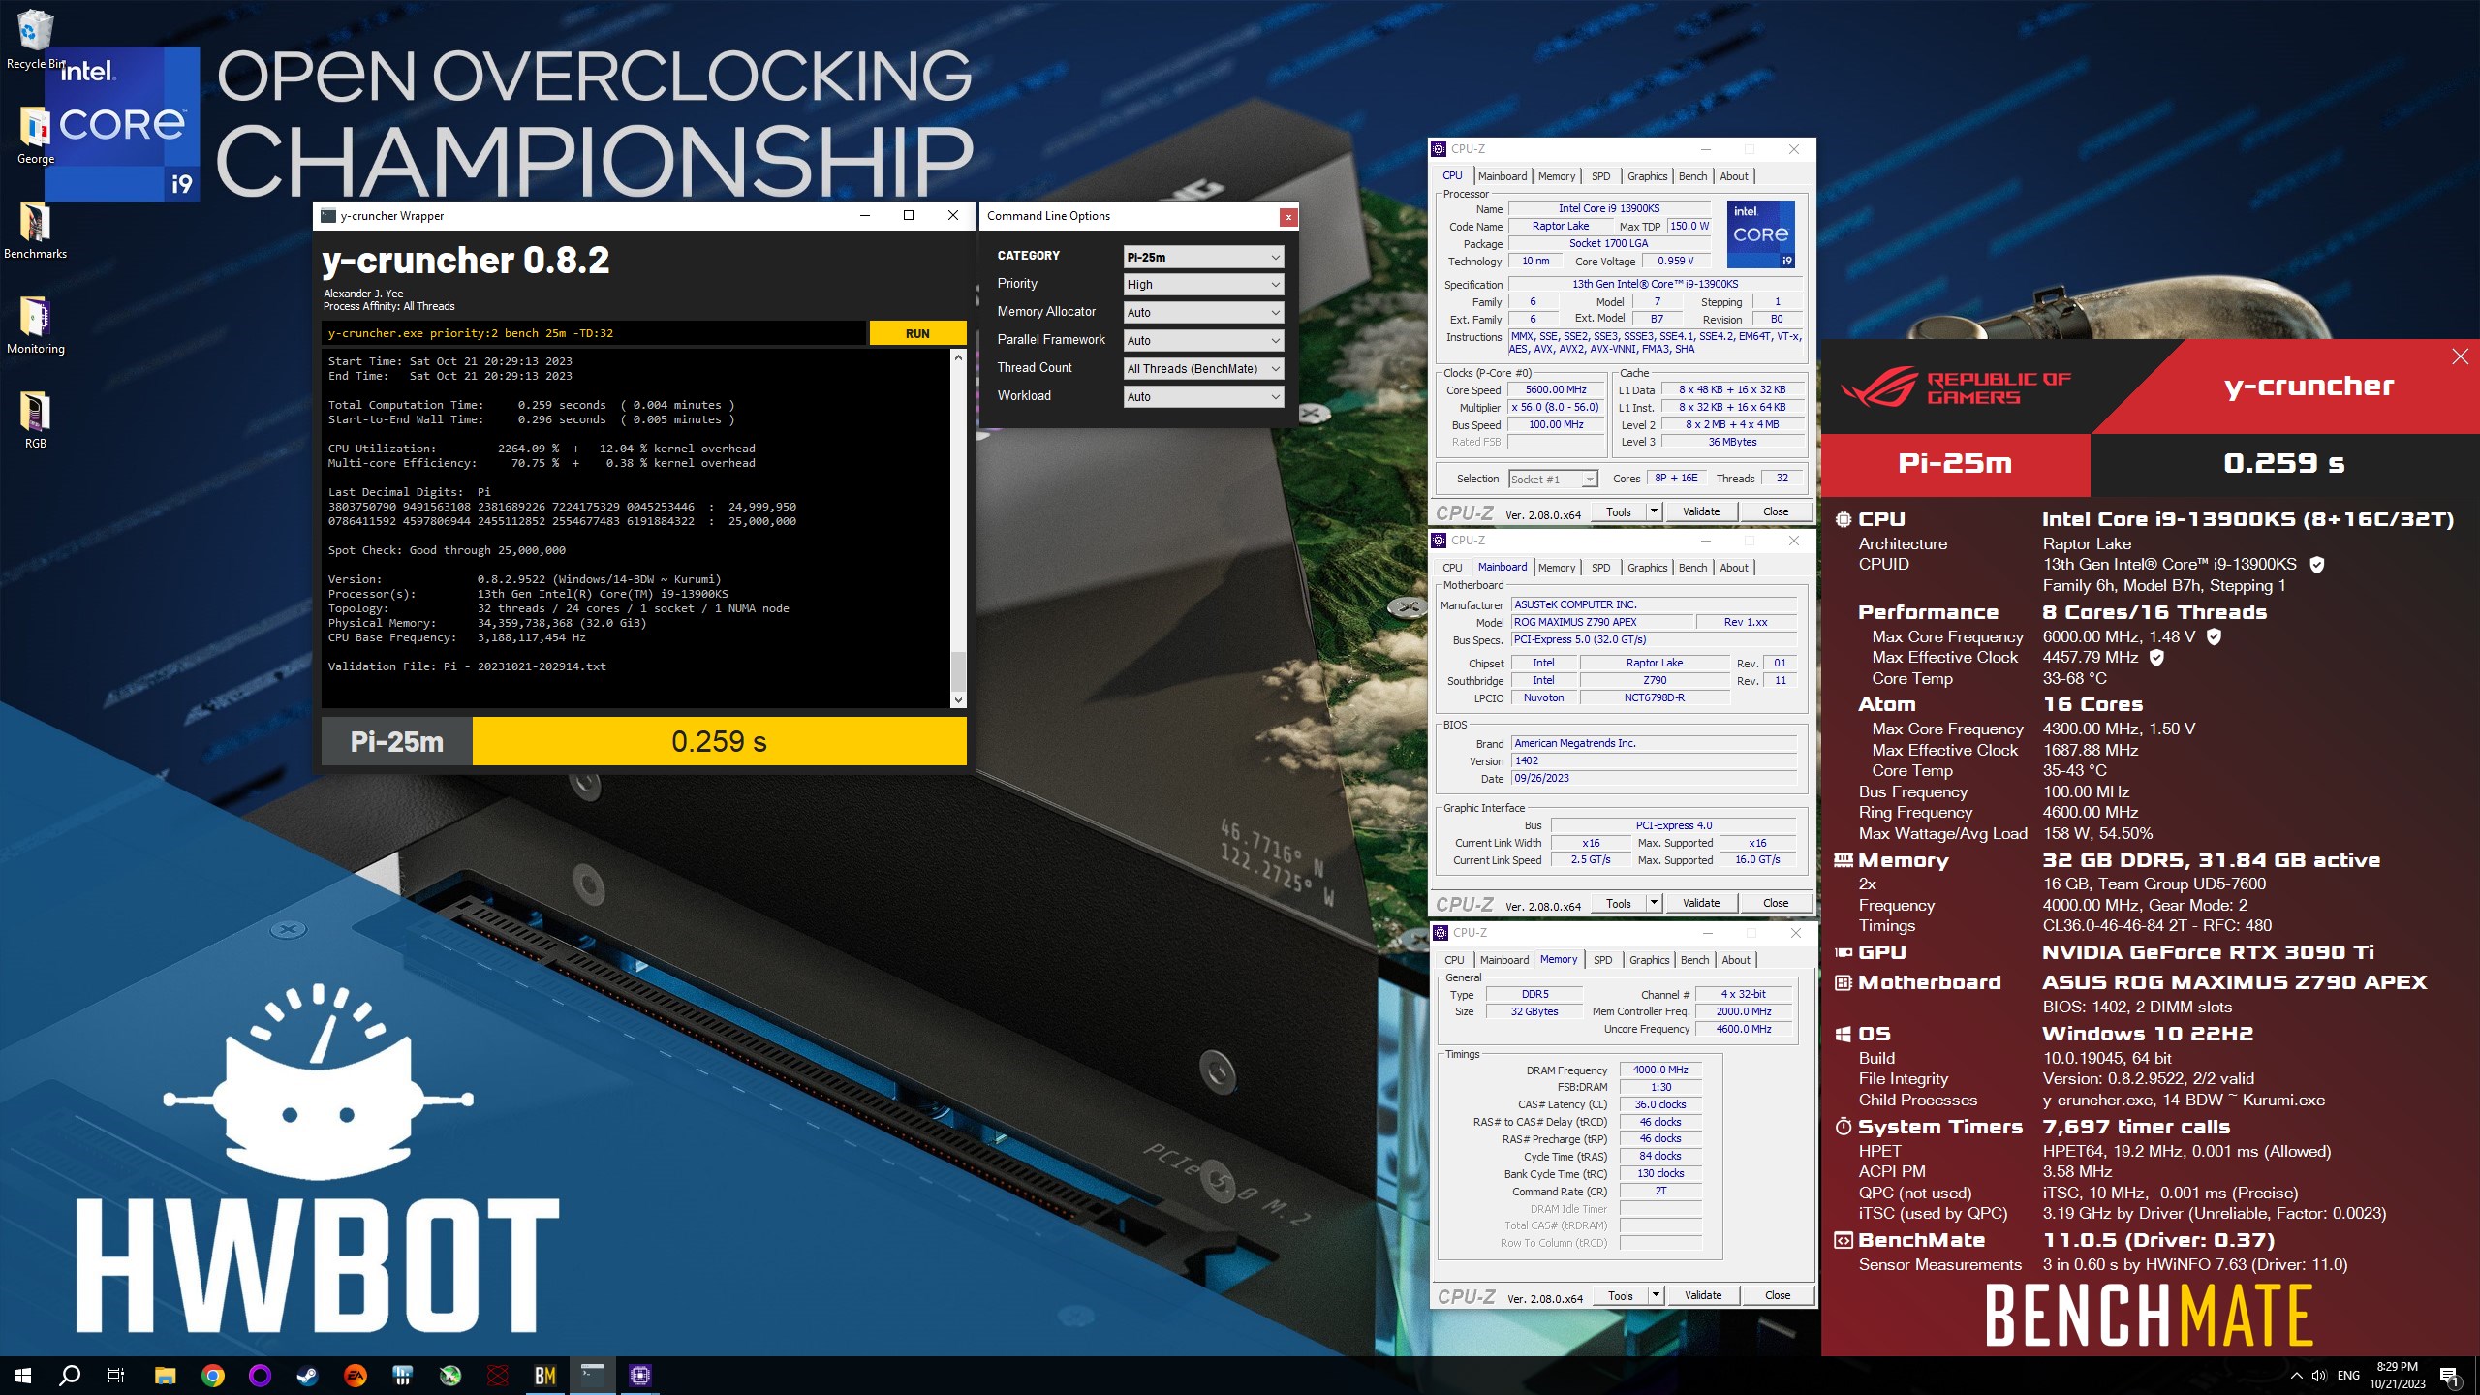Open the Priority dropdown set to High
The width and height of the screenshot is (2480, 1395).
tap(1204, 285)
